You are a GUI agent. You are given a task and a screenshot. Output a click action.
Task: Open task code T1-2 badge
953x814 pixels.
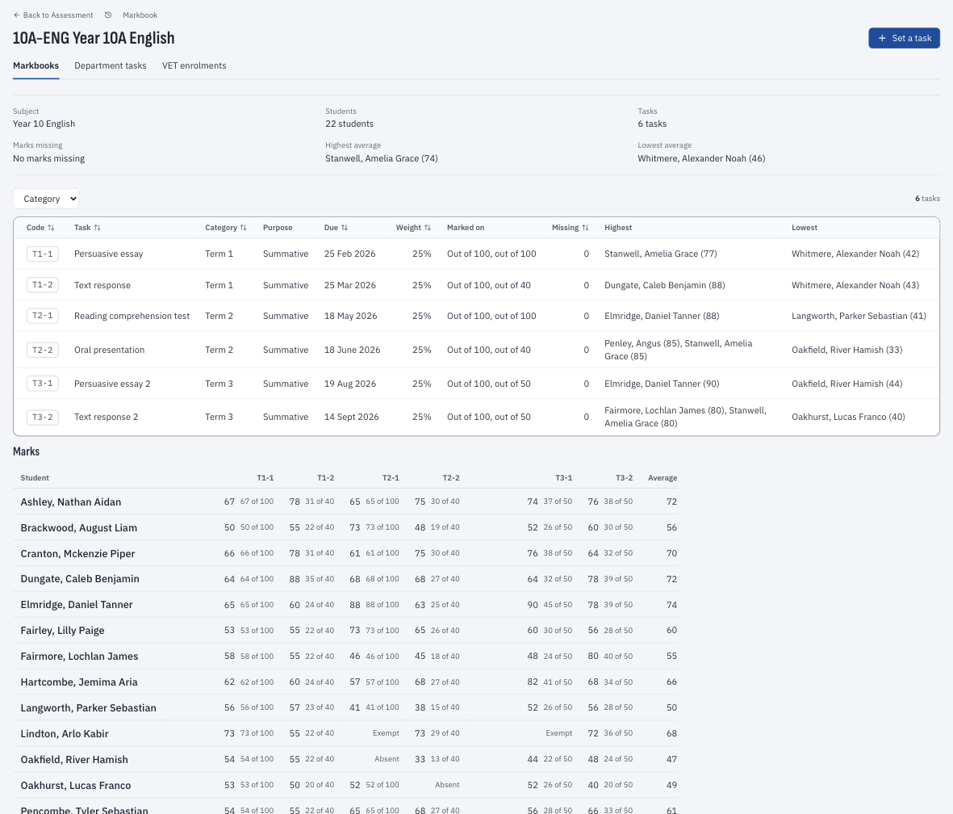tap(43, 285)
